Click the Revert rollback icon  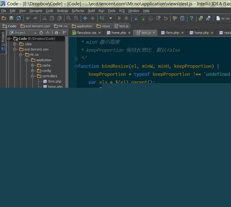coord(165,18)
